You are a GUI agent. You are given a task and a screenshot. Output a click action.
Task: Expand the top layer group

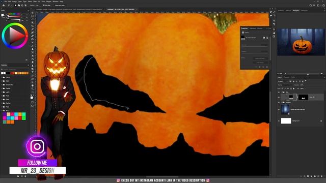coord(281,92)
